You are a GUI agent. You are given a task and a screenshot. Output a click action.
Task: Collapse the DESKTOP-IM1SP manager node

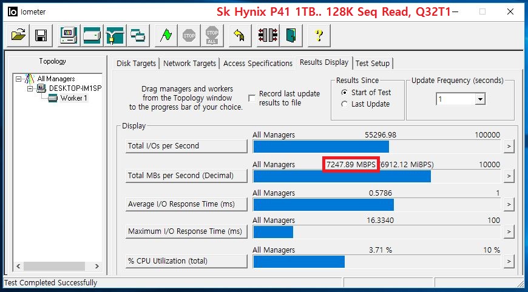pyautogui.click(x=30, y=88)
